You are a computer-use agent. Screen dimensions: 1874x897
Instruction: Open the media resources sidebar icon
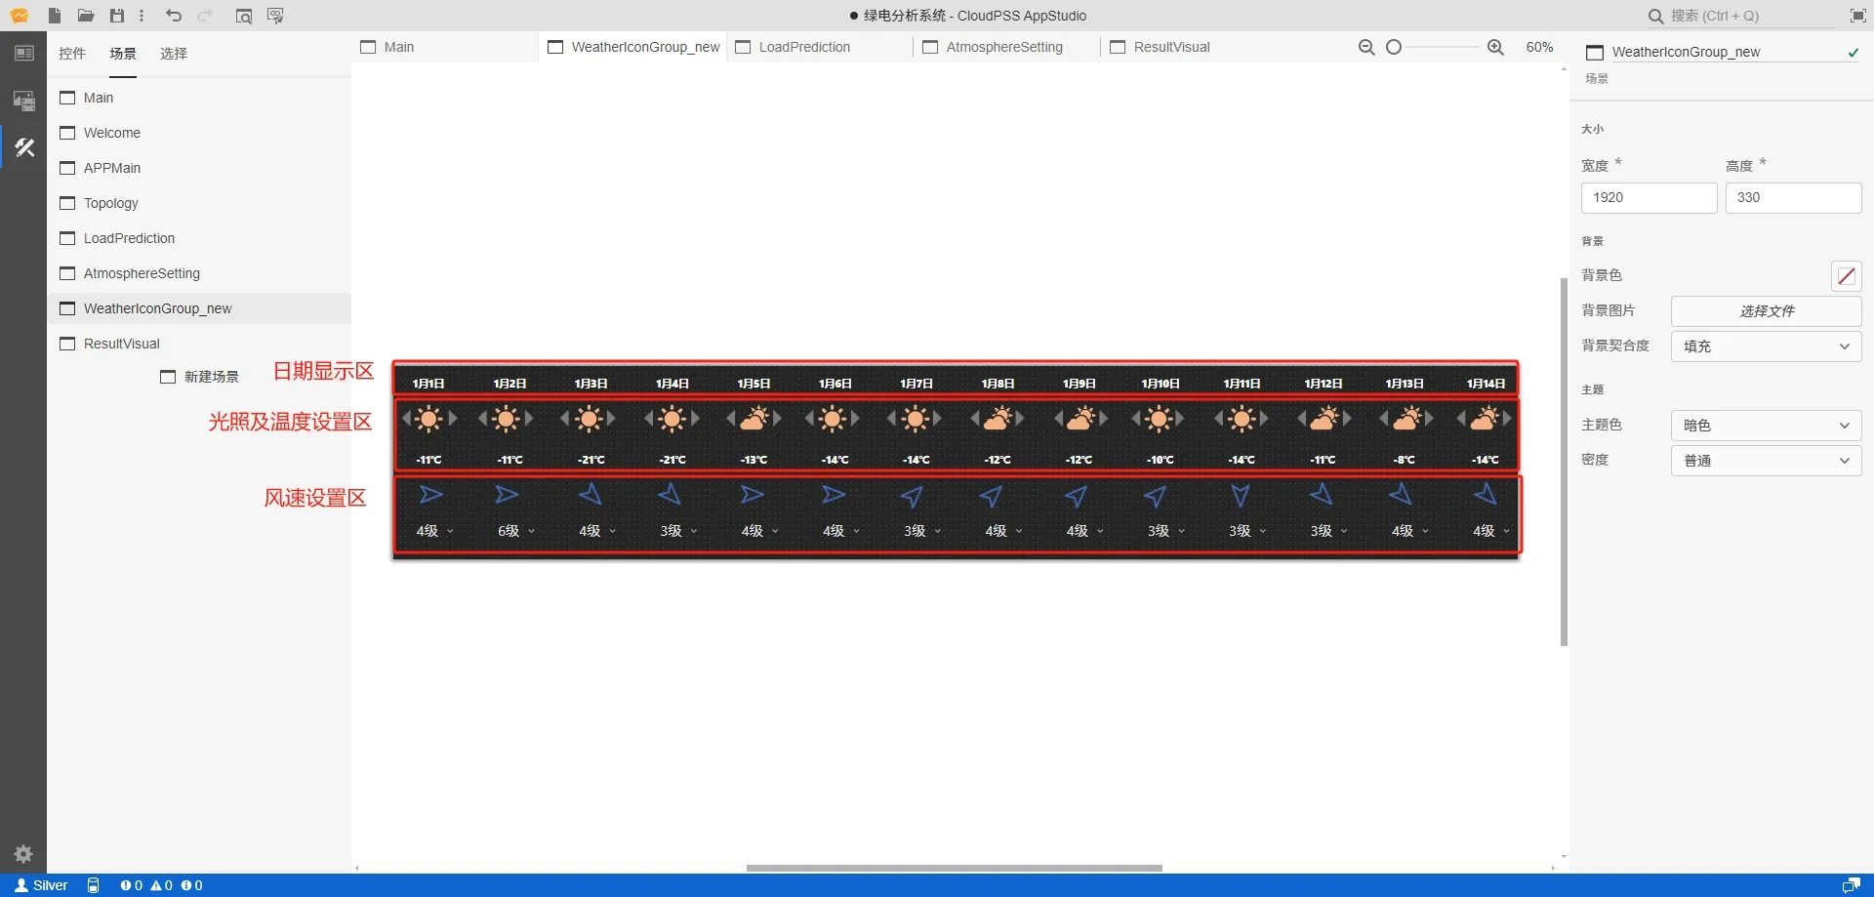click(x=24, y=101)
